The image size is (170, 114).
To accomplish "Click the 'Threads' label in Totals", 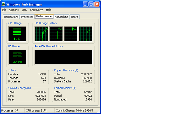I will (x=13, y=78).
